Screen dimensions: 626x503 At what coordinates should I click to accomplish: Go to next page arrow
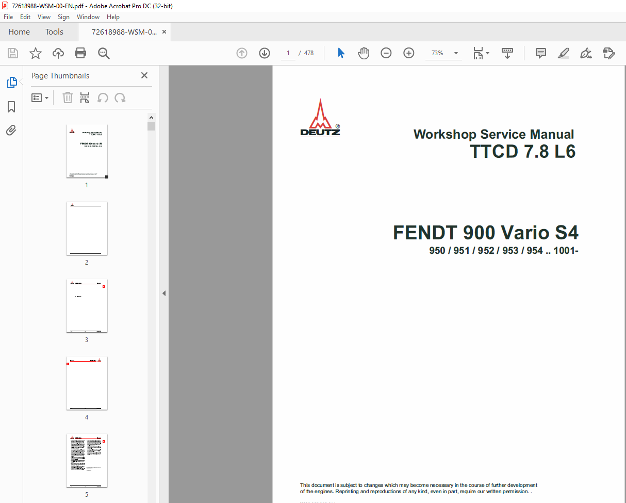[265, 53]
